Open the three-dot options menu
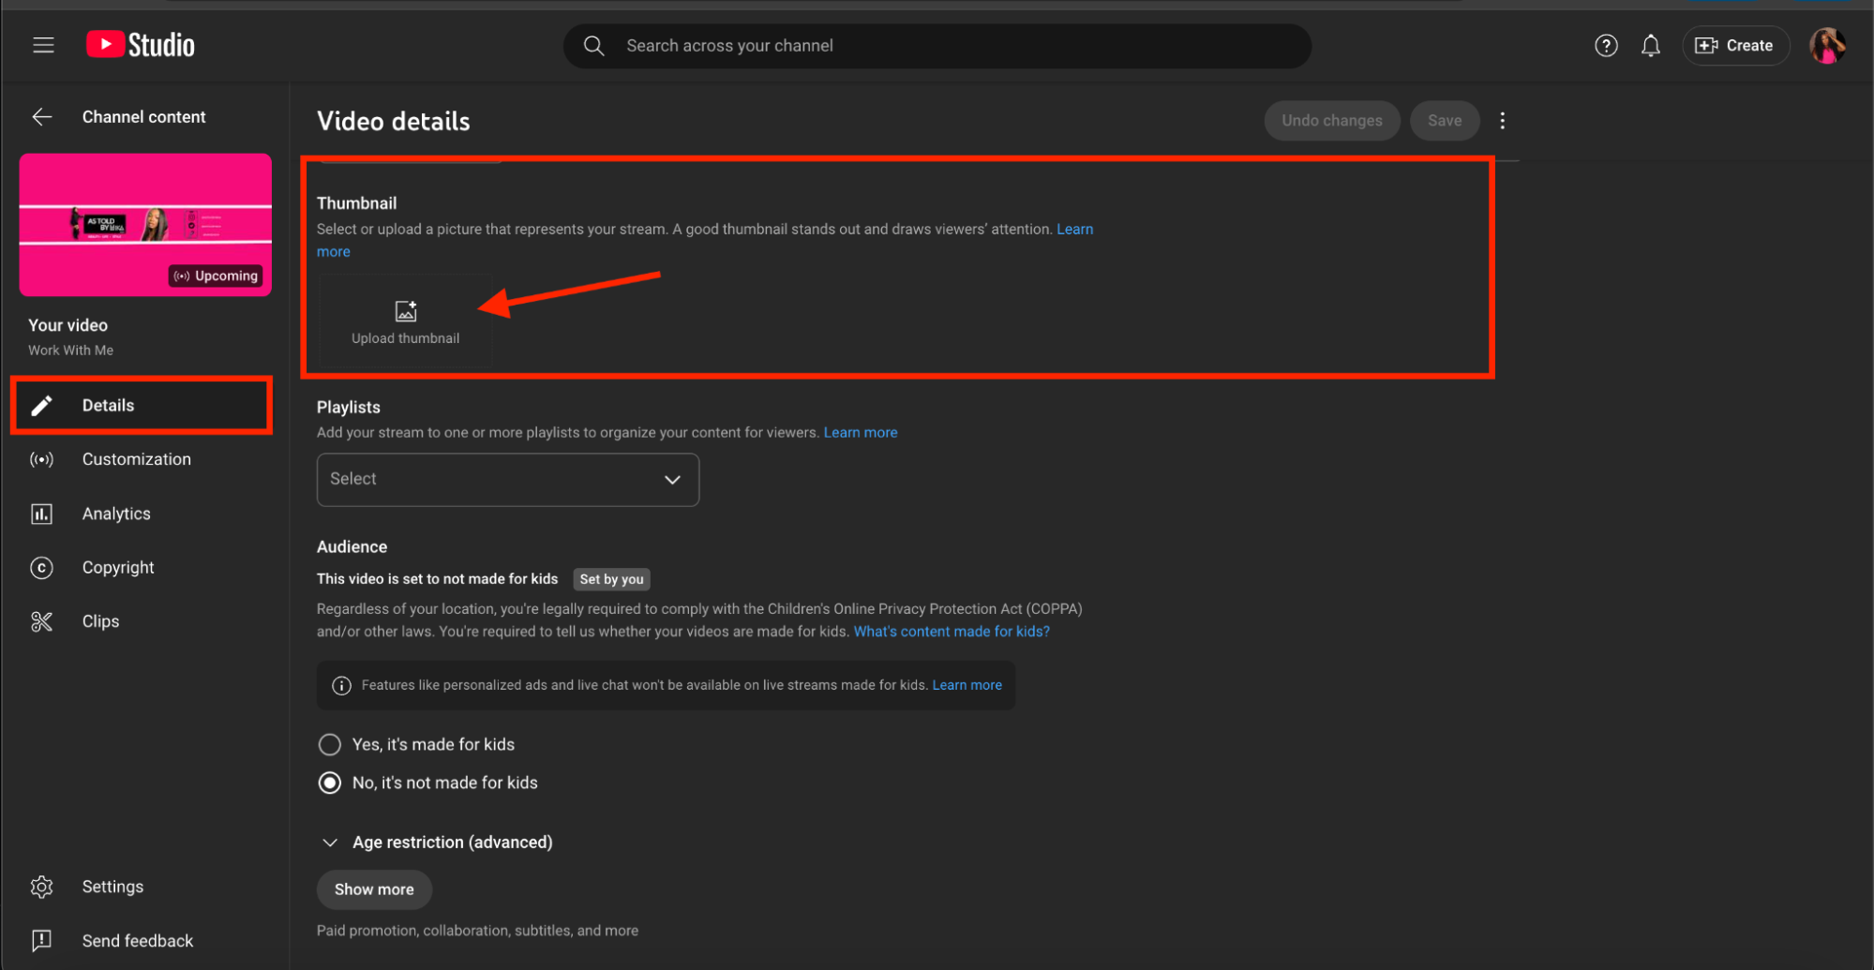This screenshot has height=970, width=1874. click(1502, 121)
